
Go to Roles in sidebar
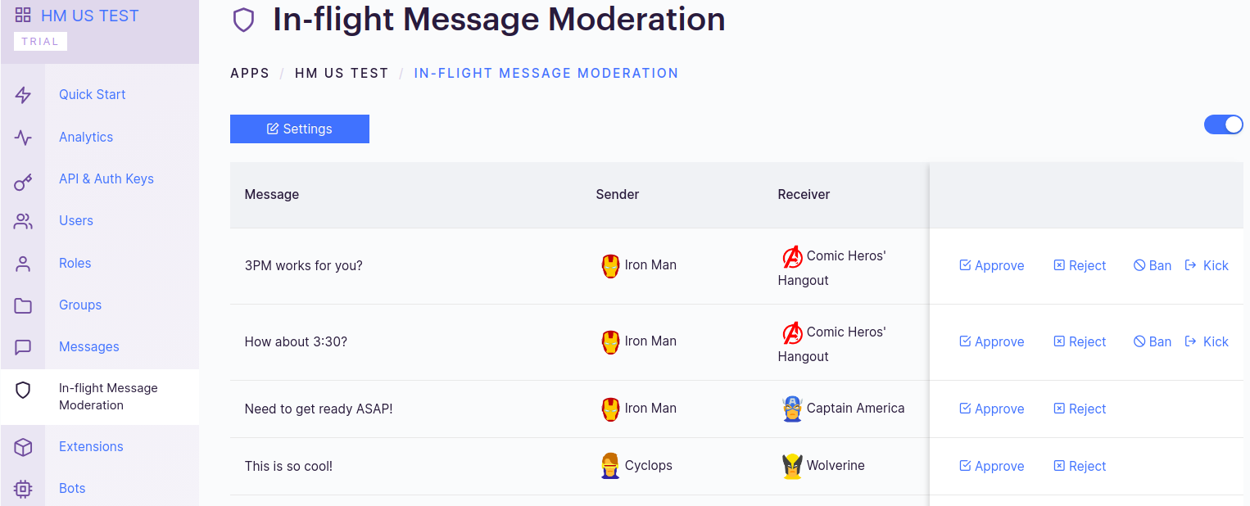tap(75, 263)
